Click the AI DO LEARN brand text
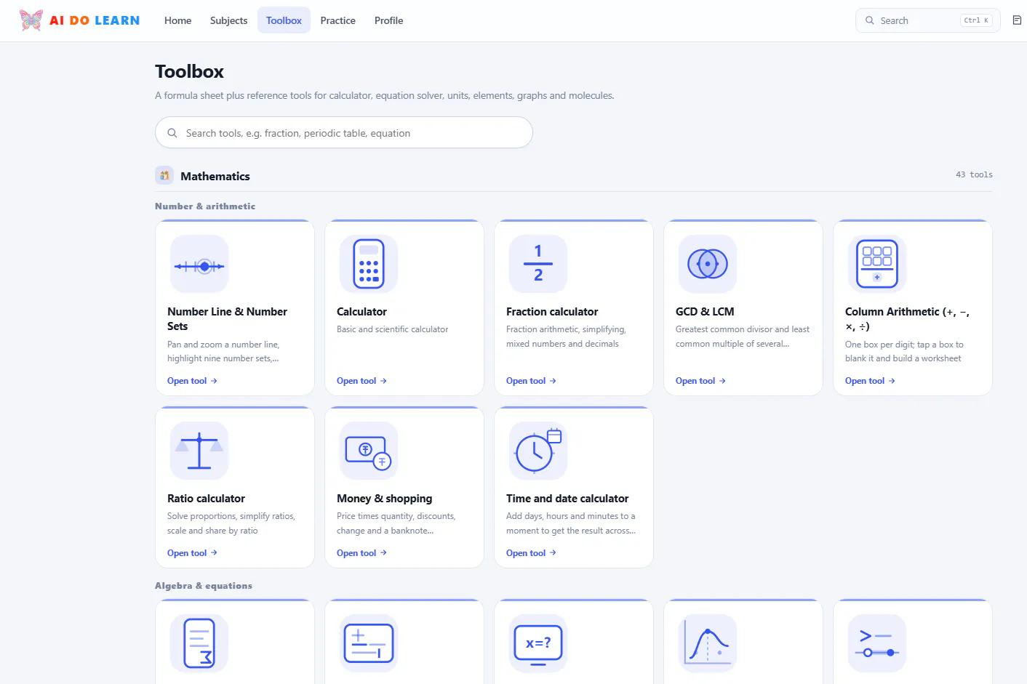The image size is (1027, 684). click(x=95, y=20)
